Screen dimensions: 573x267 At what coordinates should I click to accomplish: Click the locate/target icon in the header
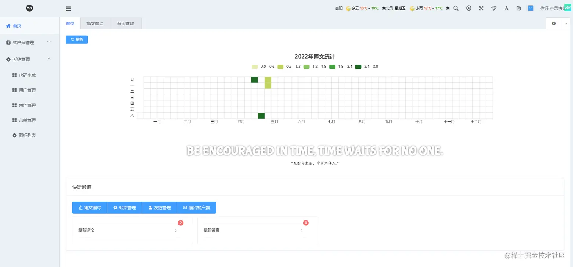click(x=469, y=8)
